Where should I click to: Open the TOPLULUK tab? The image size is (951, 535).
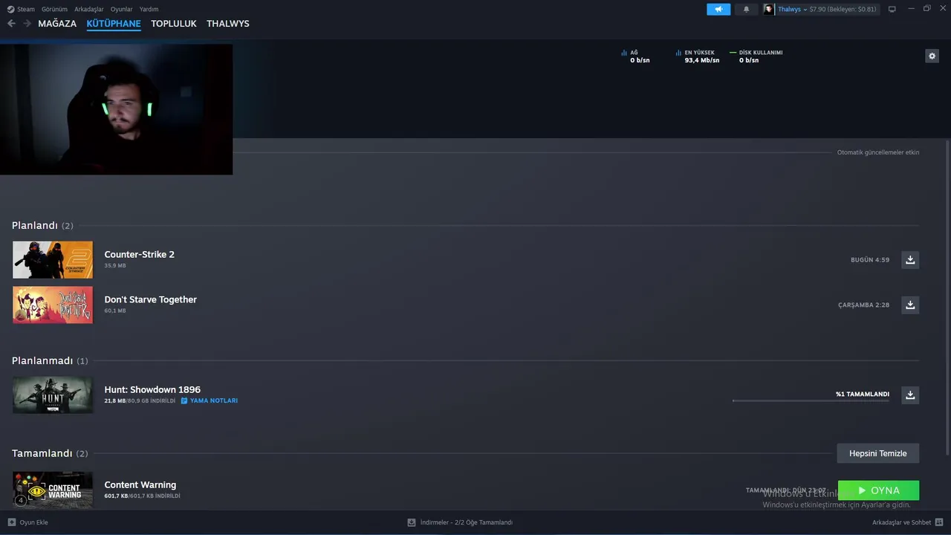coord(174,24)
